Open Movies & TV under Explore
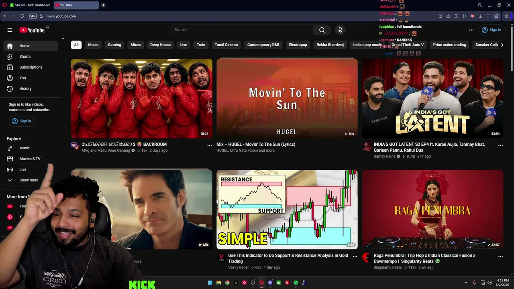 (x=31, y=159)
